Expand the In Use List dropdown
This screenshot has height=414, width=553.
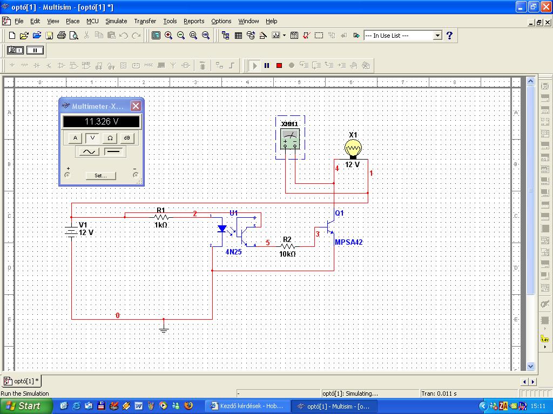[x=437, y=36]
